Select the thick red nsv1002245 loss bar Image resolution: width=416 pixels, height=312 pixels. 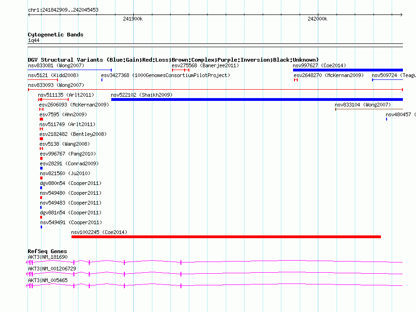pyautogui.click(x=226, y=237)
